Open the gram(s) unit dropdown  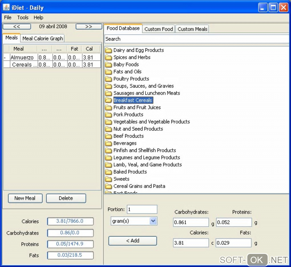click(153, 221)
